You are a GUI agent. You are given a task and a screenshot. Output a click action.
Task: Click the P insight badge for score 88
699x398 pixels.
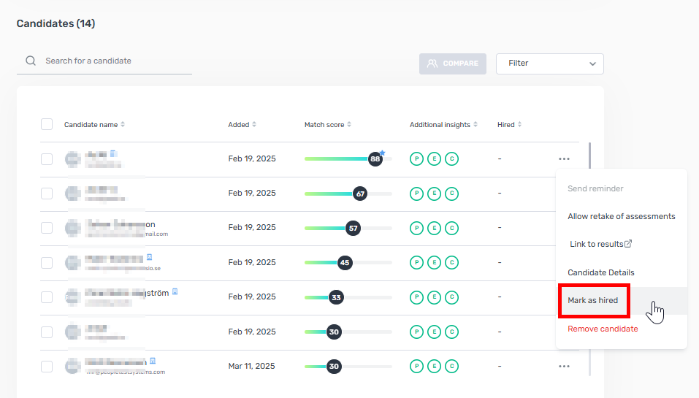point(416,159)
